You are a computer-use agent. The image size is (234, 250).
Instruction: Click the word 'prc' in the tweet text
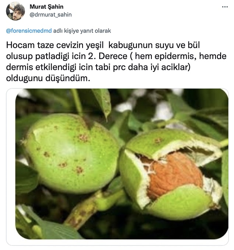tap(119, 67)
